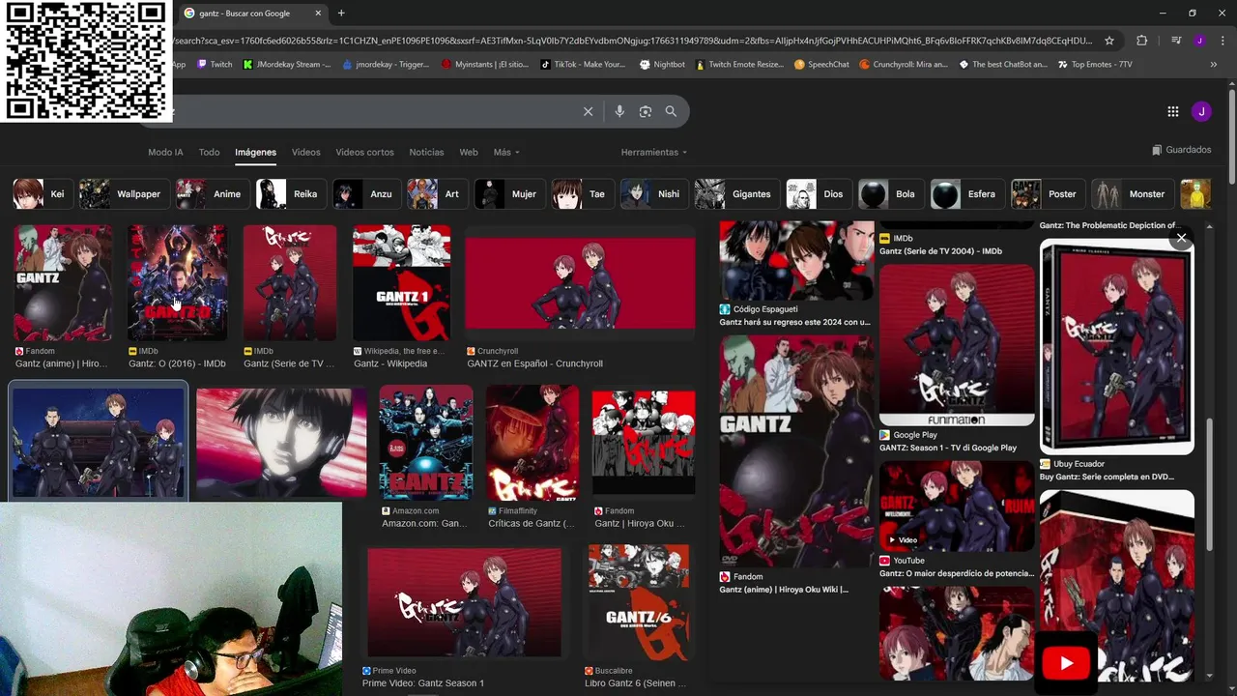1237x696 pixels.
Task: Filter by Dios chip
Action: point(820,194)
